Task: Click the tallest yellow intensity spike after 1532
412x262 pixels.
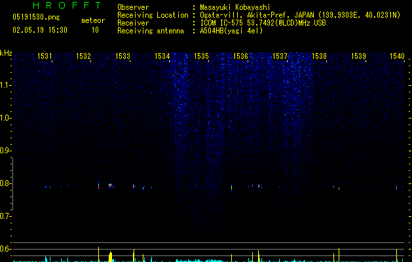Action: point(98,254)
